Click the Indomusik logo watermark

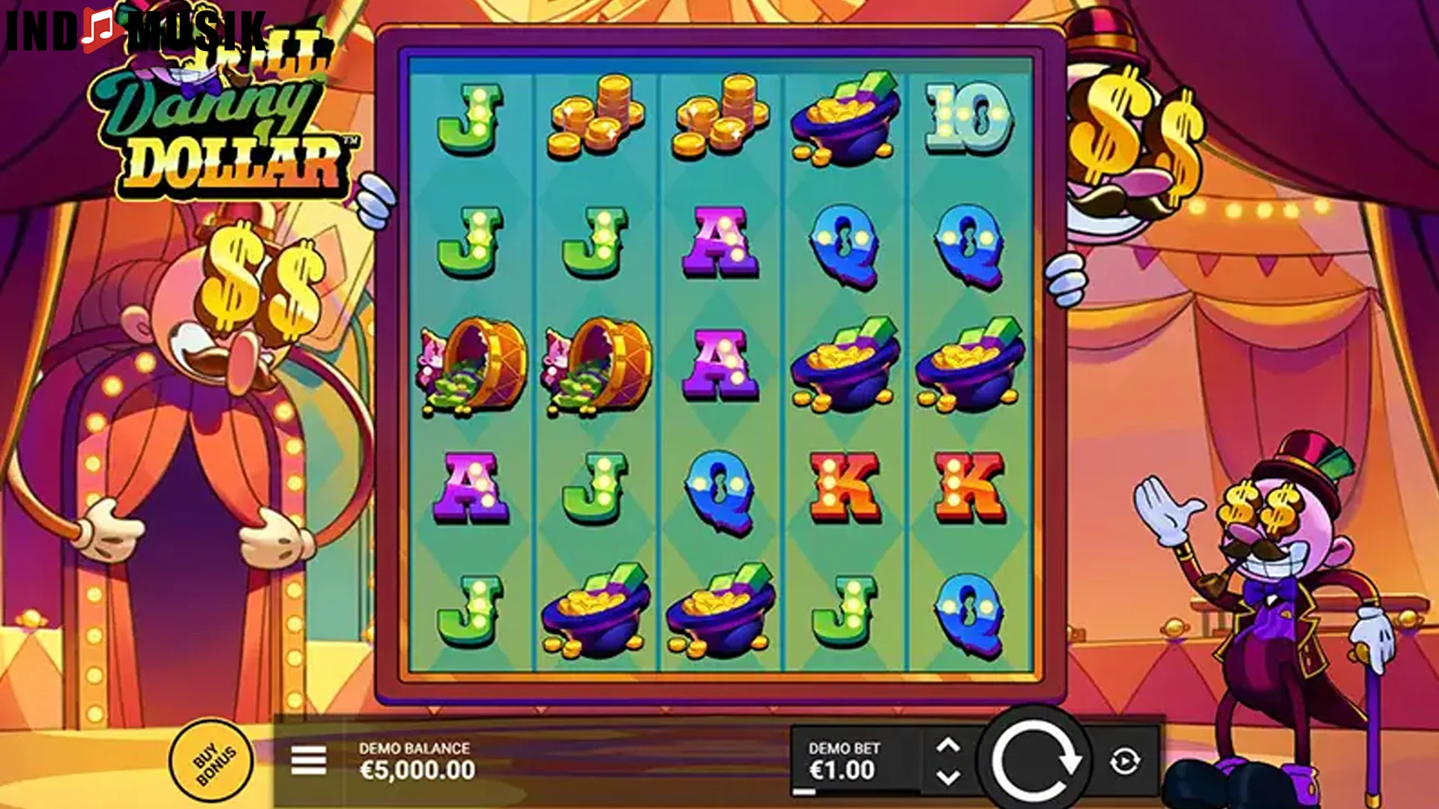135,30
